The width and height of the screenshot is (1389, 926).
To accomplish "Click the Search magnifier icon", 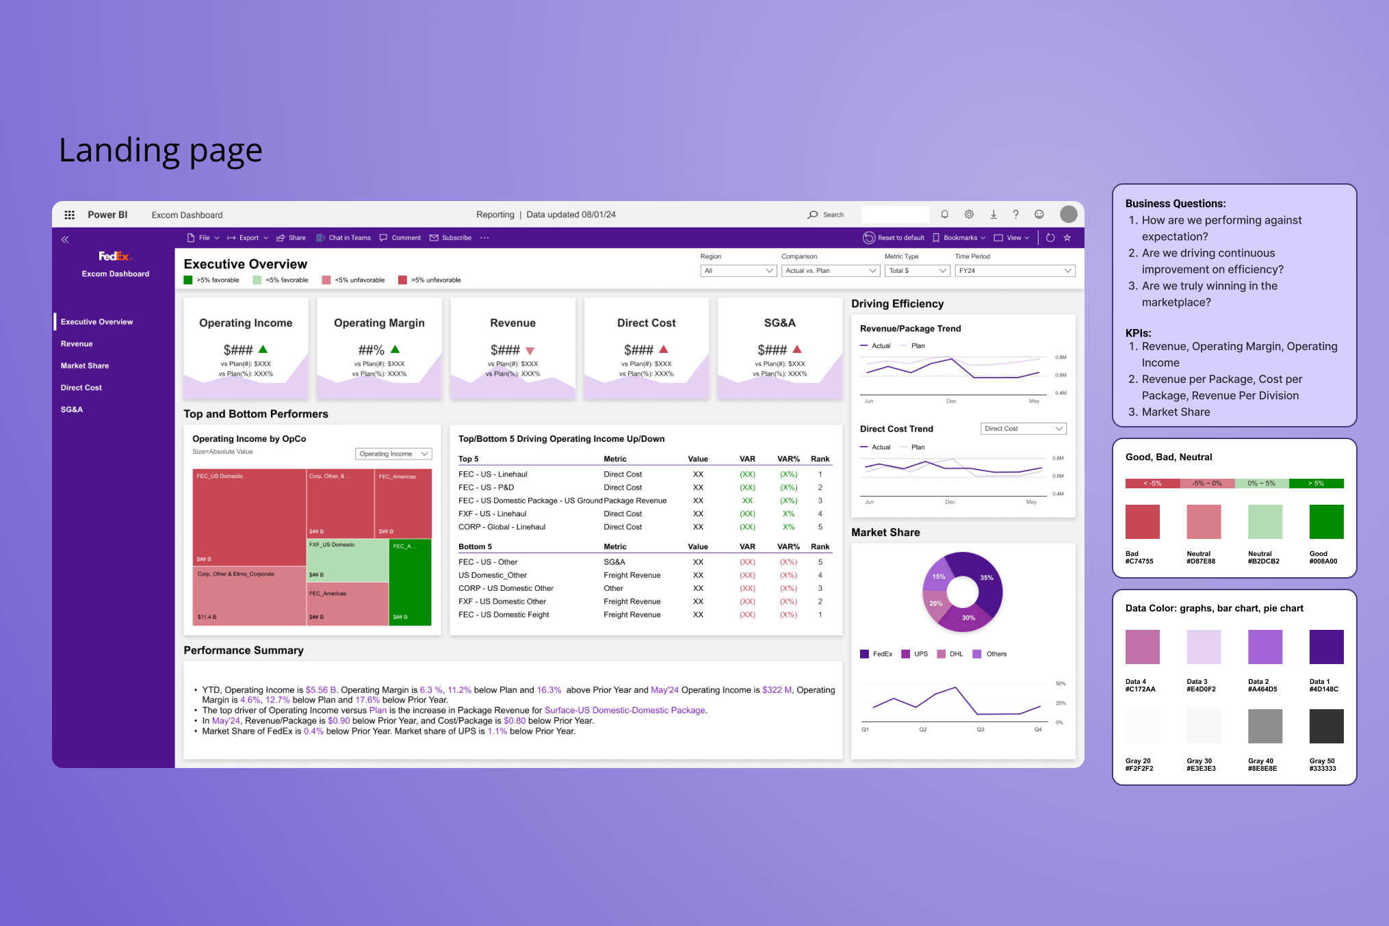I will (813, 215).
